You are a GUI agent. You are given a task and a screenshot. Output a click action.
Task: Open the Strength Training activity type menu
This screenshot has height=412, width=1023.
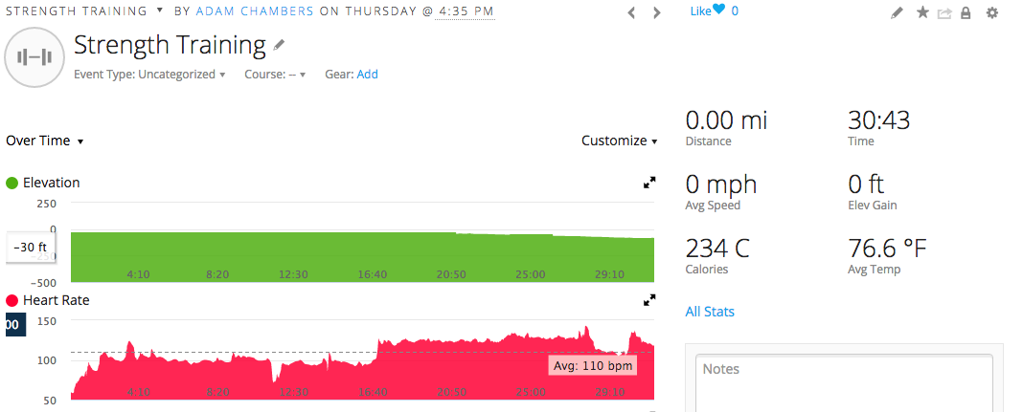click(x=159, y=11)
